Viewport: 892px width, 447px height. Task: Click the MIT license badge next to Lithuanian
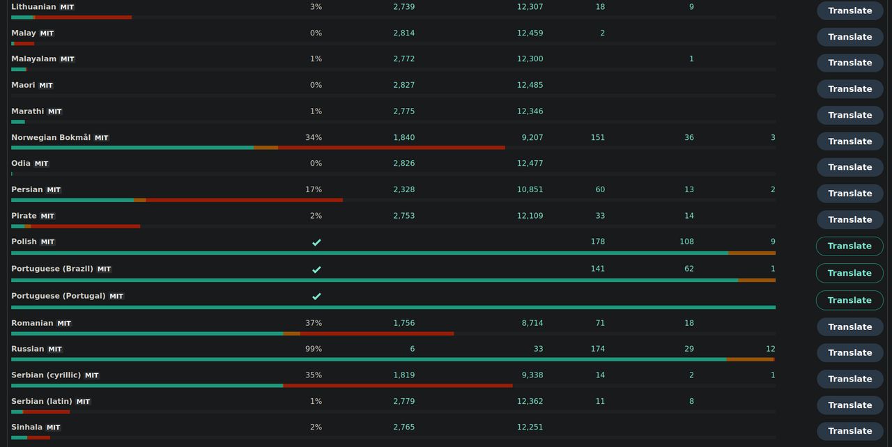point(67,7)
